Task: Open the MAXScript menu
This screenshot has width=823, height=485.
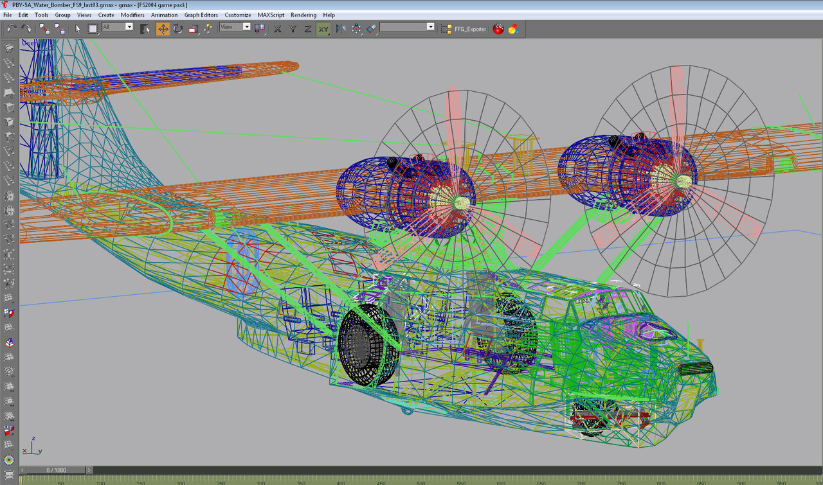Action: click(x=271, y=15)
